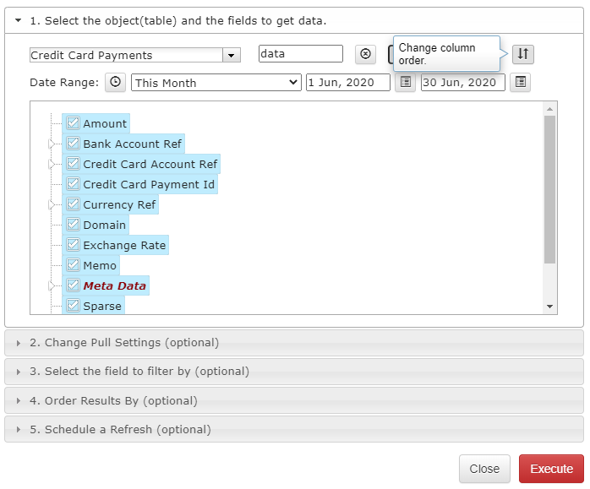Click the Change column order arrows icon
This screenshot has width=590, height=489.
522,54
